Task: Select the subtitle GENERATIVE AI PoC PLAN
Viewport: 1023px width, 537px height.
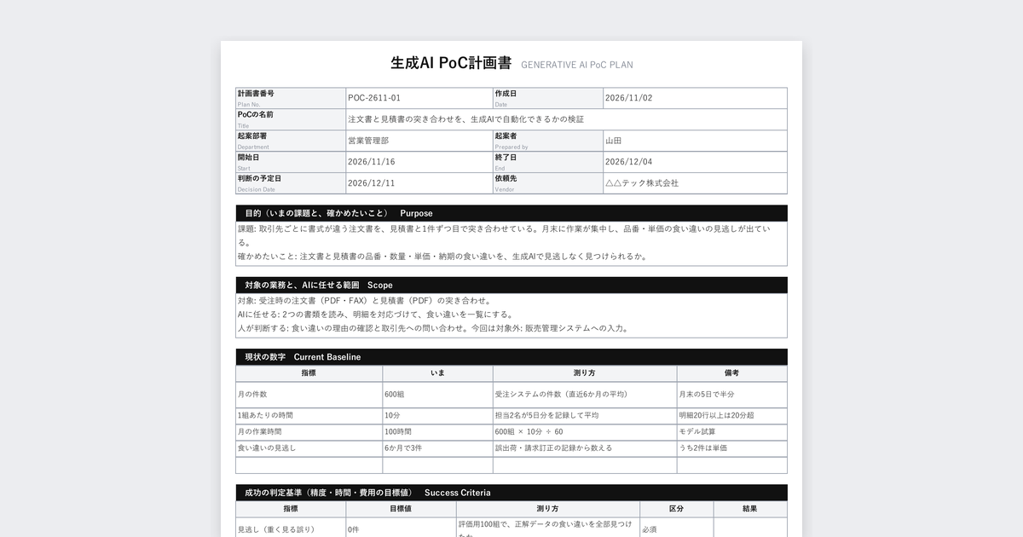Action: [576, 65]
